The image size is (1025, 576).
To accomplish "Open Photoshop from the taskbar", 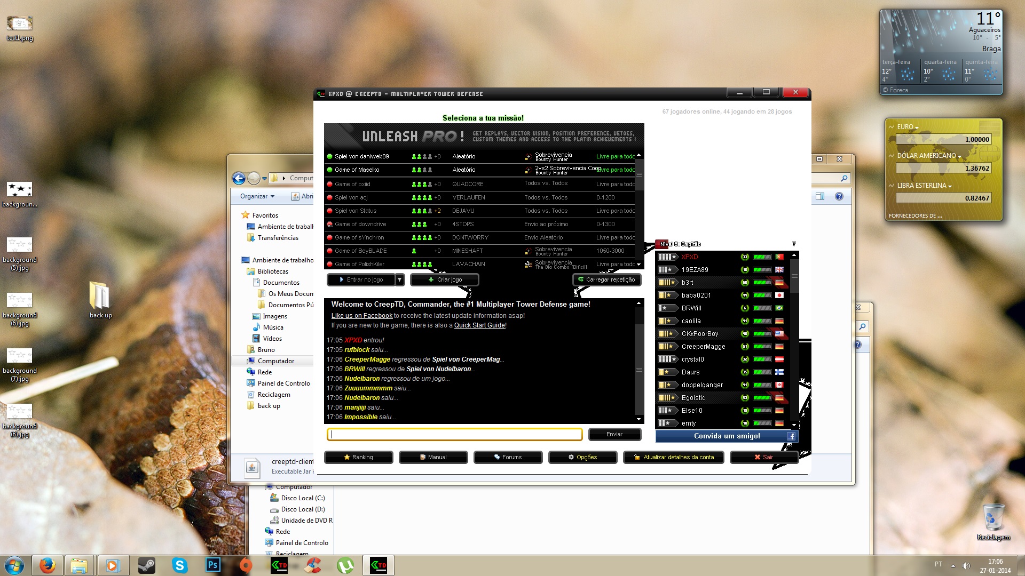I will coord(213,565).
